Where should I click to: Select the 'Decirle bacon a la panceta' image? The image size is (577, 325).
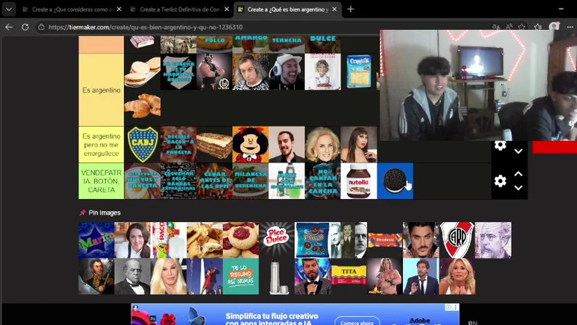coord(178,144)
